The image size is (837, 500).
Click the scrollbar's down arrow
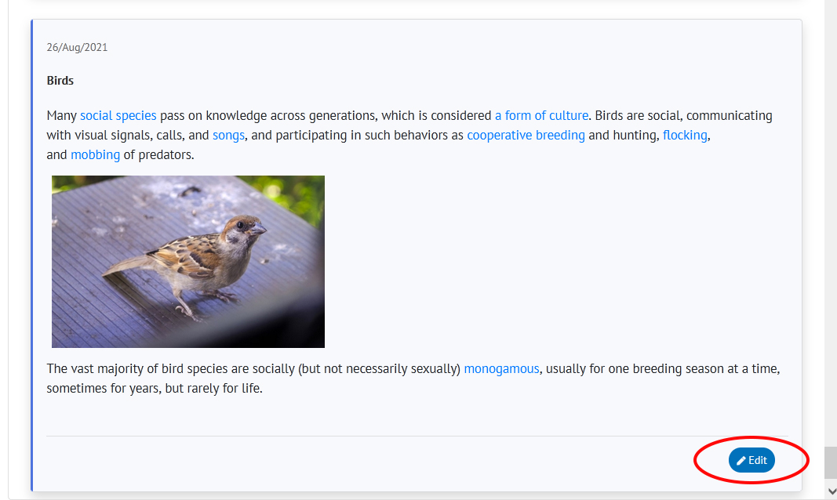(x=831, y=491)
